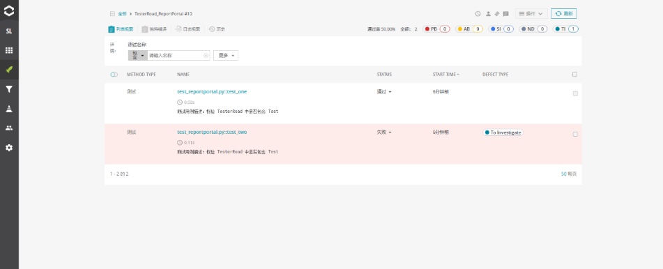Click the test_one description text
The image size is (663, 269).
pyautogui.click(x=227, y=112)
